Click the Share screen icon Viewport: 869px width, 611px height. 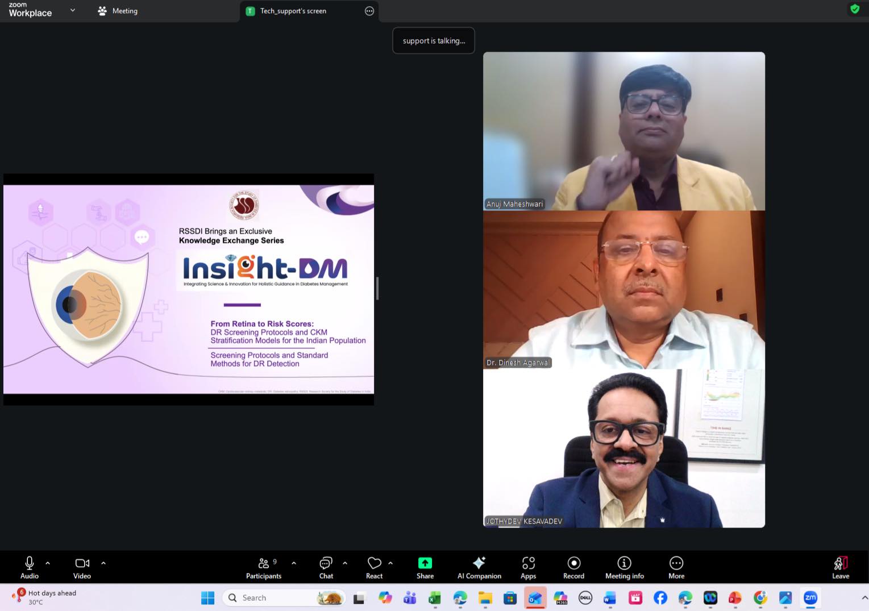click(x=425, y=563)
